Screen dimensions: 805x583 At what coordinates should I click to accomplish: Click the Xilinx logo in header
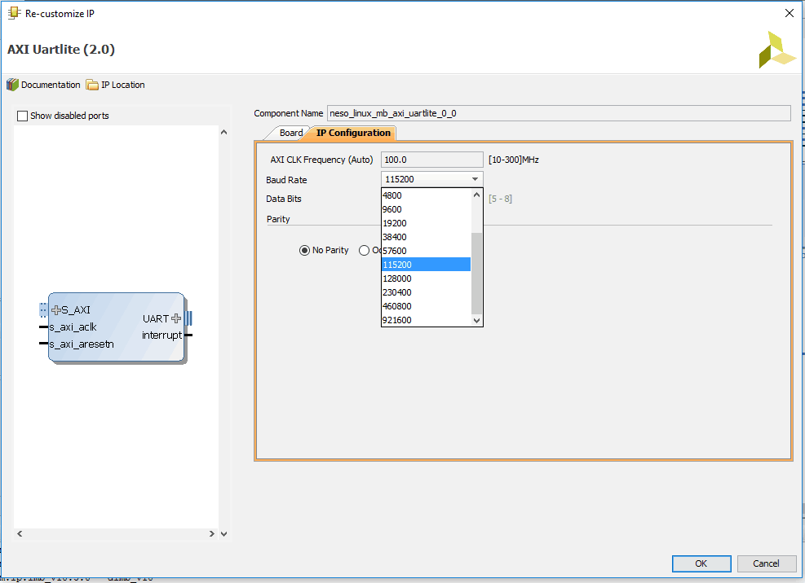pos(776,50)
